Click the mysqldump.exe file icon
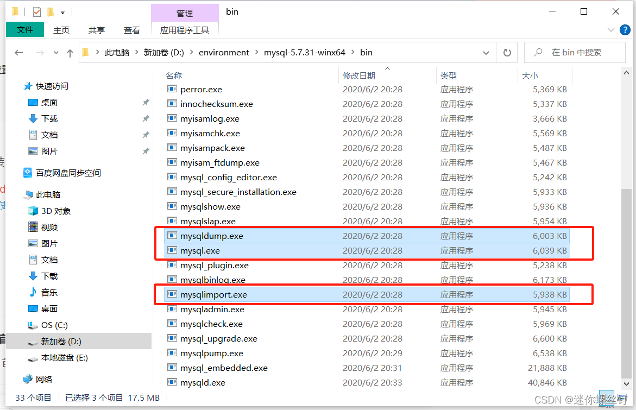 (172, 236)
